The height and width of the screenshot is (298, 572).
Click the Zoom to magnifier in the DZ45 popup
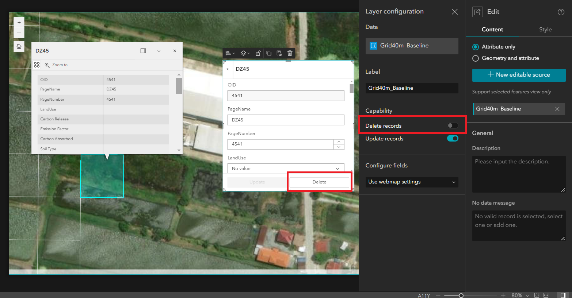[47, 65]
